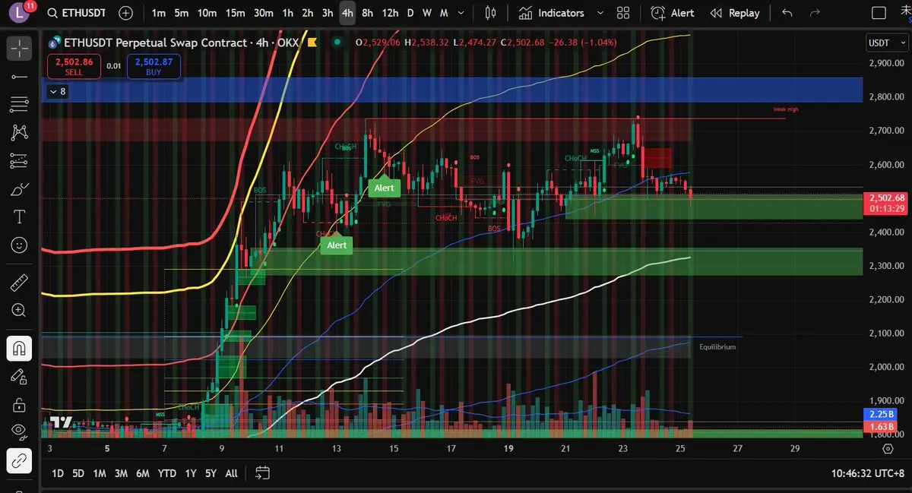
Task: Switch to the 30m timeframe
Action: (264, 13)
